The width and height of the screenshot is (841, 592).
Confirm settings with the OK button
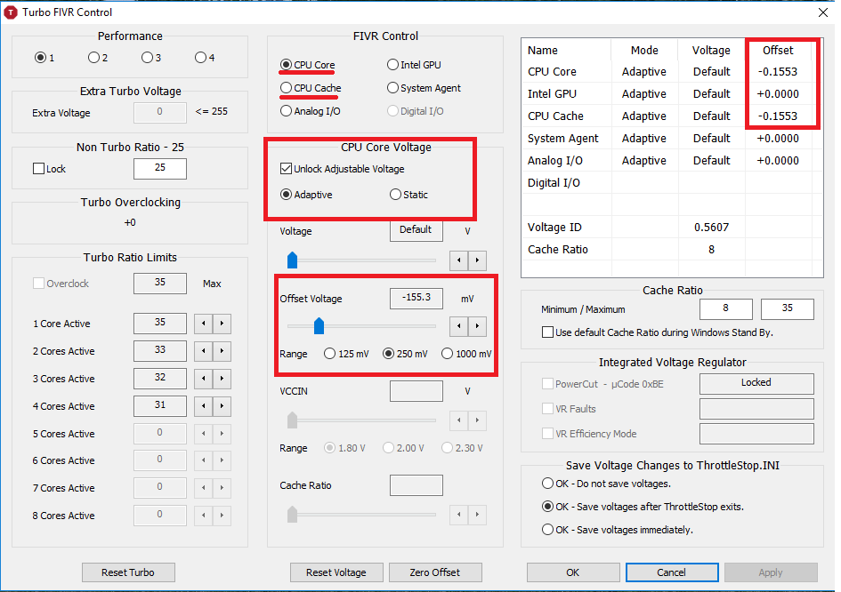[x=573, y=572]
